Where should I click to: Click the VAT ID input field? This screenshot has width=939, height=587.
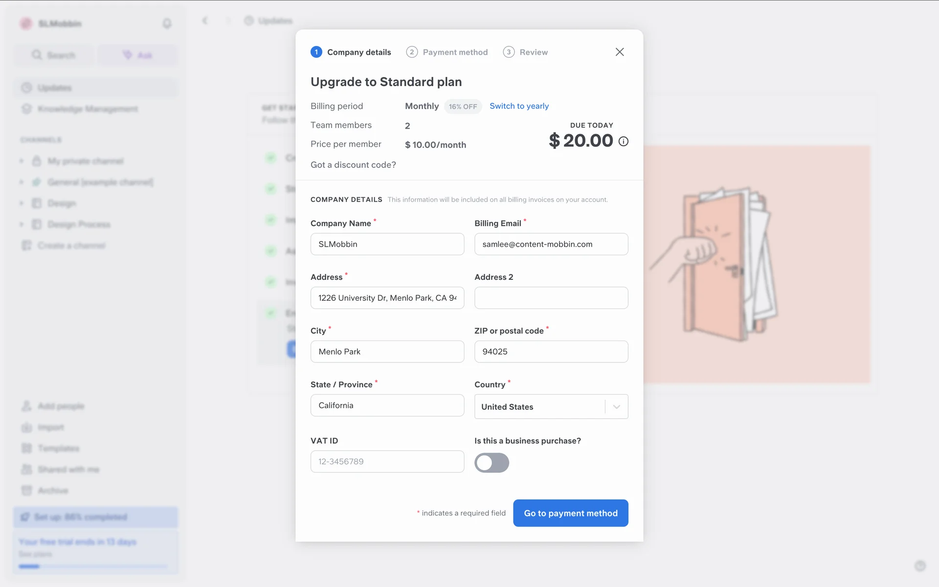coord(387,461)
